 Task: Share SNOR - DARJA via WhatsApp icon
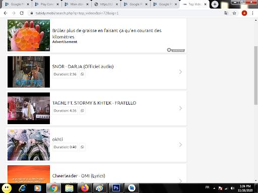(x=82, y=74)
